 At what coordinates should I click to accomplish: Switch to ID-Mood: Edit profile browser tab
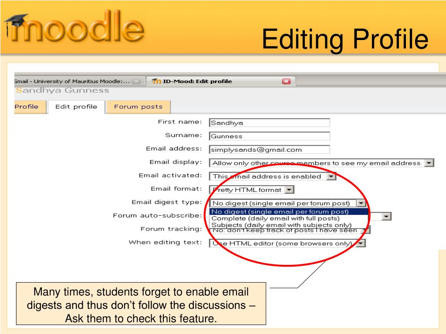(221, 81)
